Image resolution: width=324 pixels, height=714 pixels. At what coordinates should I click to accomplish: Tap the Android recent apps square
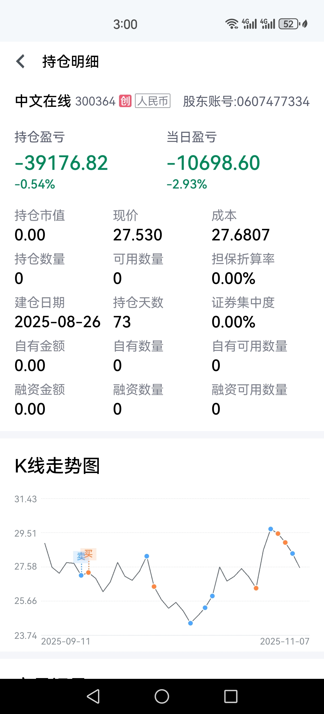pyautogui.click(x=231, y=696)
